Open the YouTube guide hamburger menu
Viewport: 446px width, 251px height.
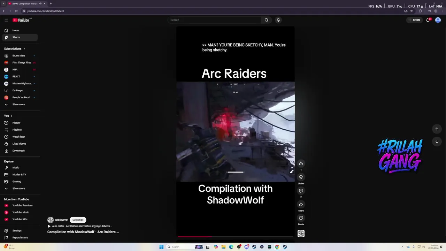coord(6,20)
